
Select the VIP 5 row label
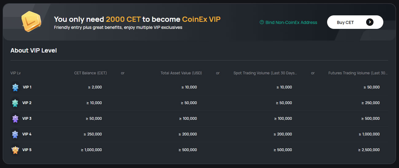point(27,150)
